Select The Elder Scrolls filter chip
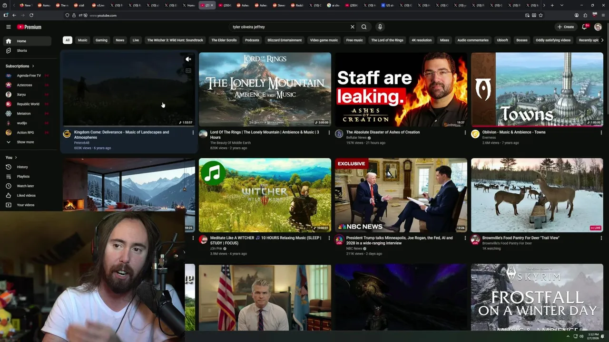Viewport: 609px width, 342px height. pyautogui.click(x=224, y=40)
